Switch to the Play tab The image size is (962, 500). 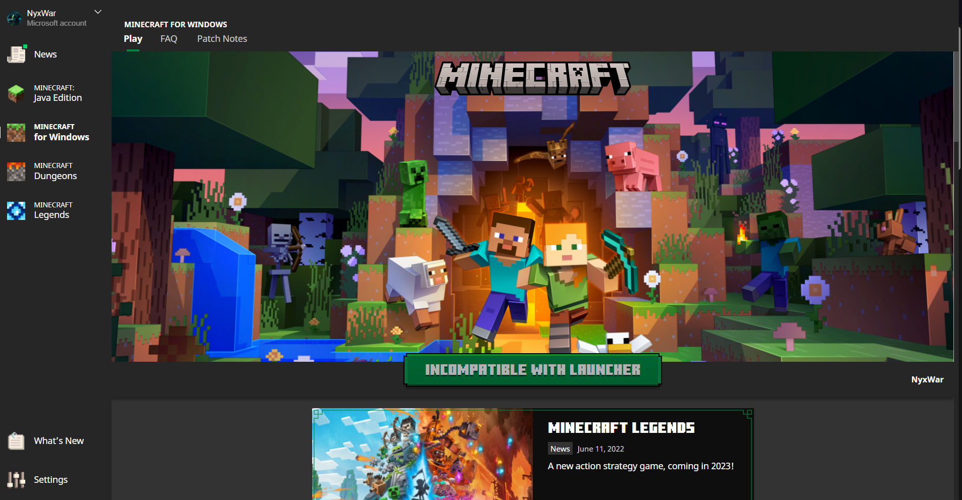coord(133,39)
